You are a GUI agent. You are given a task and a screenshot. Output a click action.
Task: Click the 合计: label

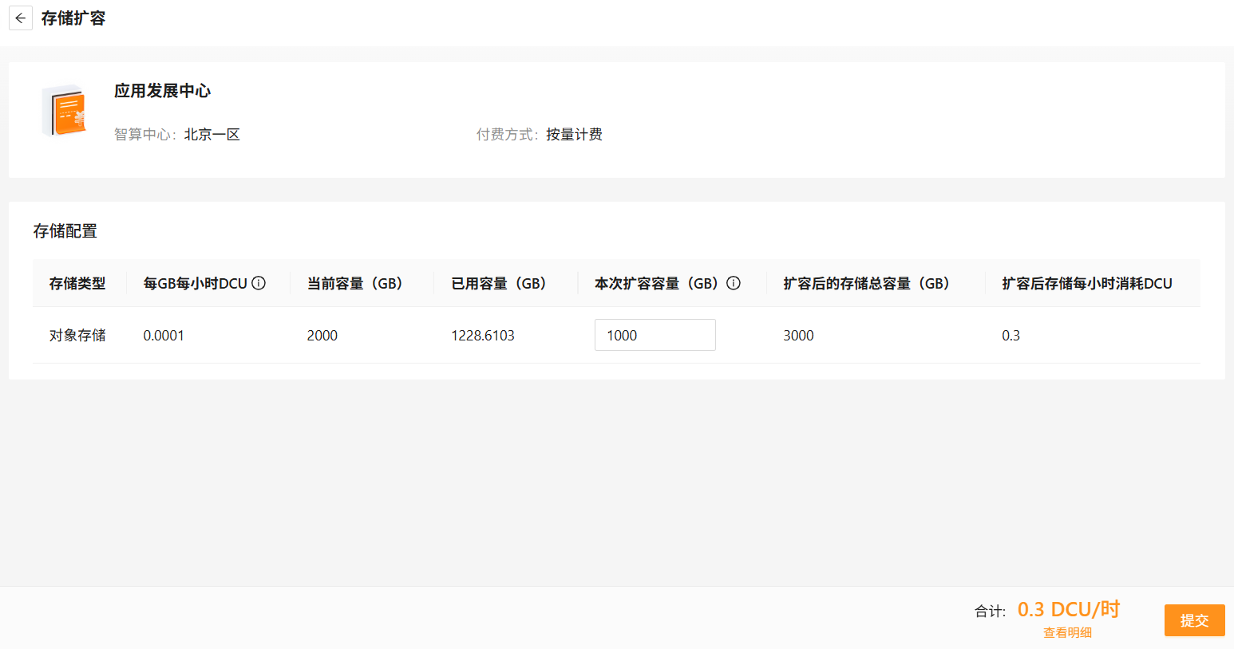[x=990, y=612]
